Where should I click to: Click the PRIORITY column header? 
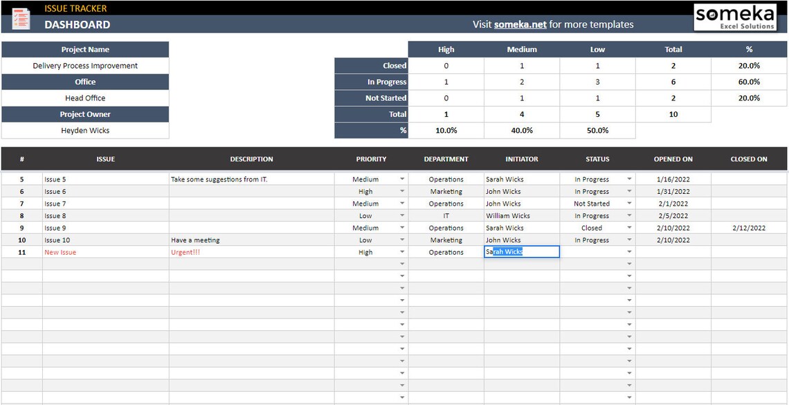tap(371, 159)
